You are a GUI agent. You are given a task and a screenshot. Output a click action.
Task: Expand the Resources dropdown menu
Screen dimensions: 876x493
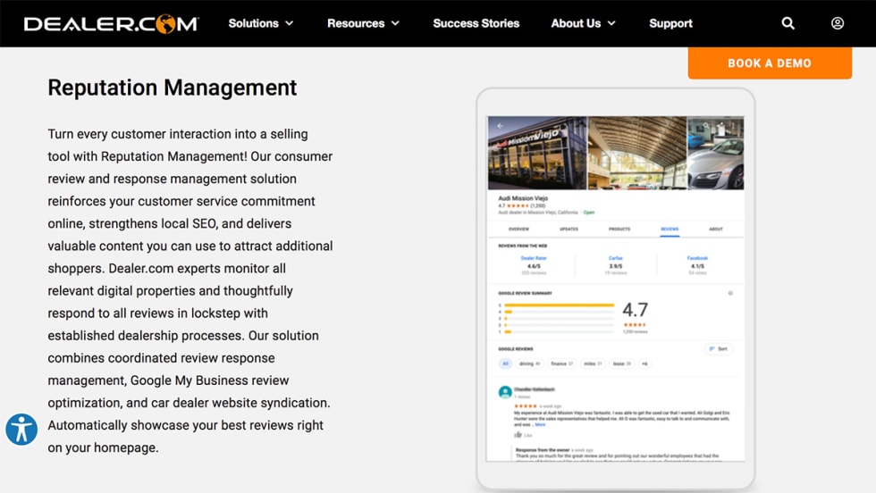[x=363, y=23]
